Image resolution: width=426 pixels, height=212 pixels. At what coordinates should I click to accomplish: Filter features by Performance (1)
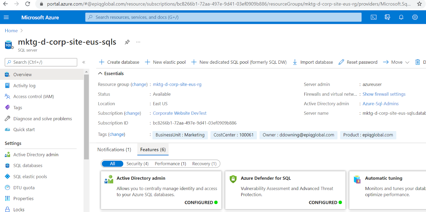[170, 164]
